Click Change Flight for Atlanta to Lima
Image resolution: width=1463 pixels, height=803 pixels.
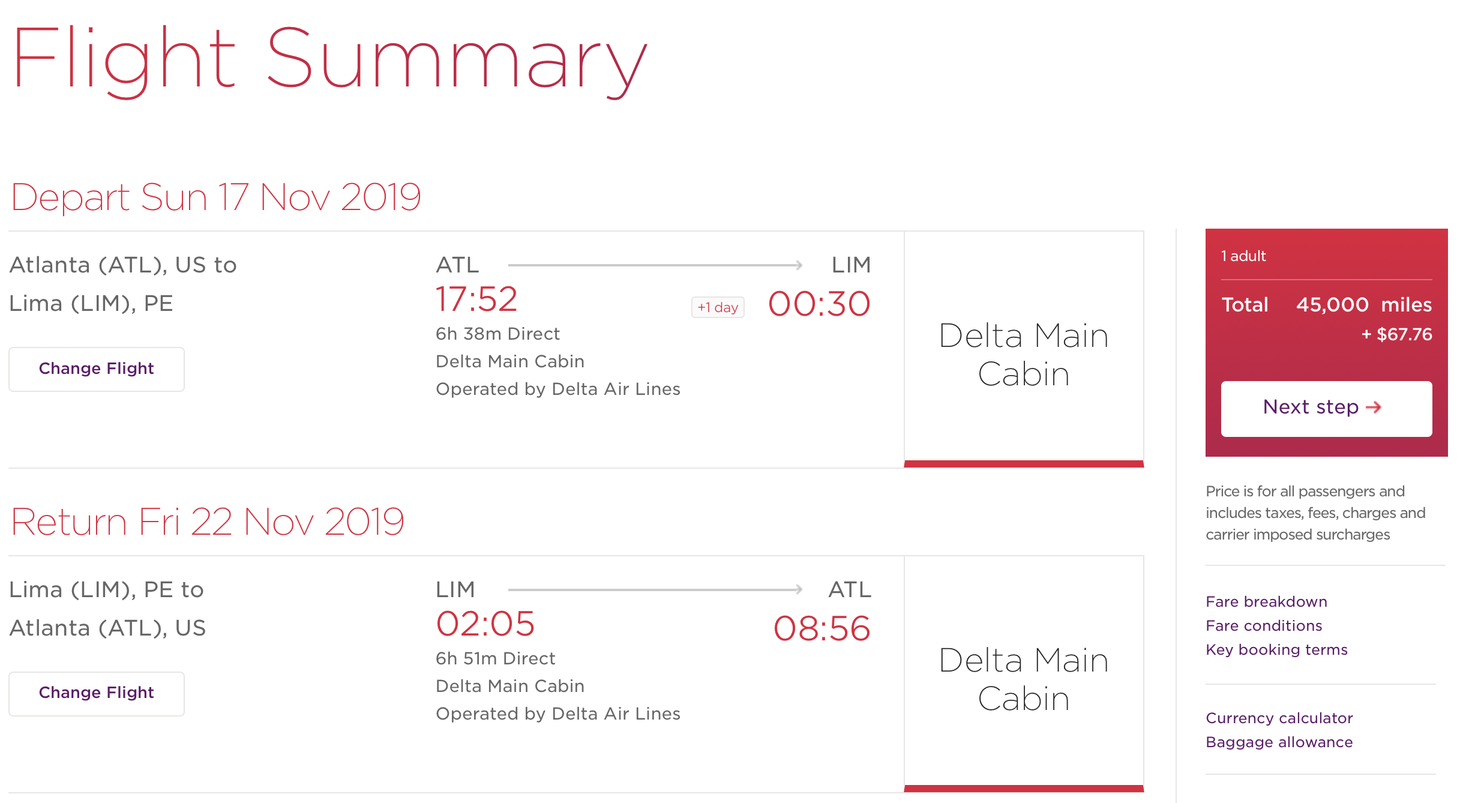[x=96, y=368]
